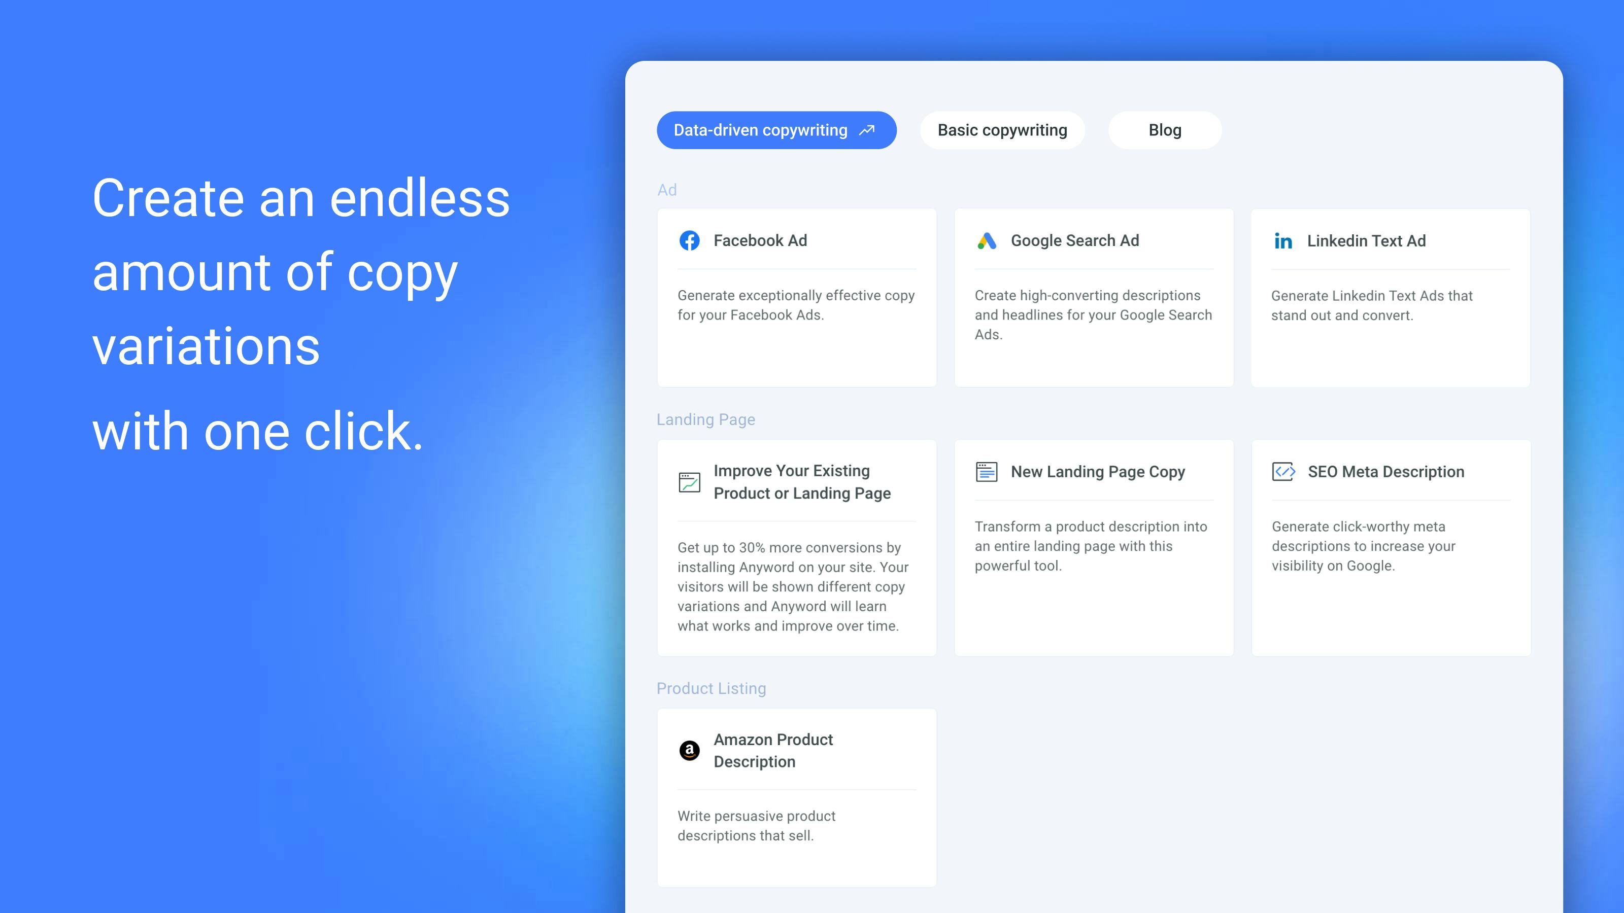Expand the Product Listing section
The width and height of the screenshot is (1624, 913).
pyautogui.click(x=710, y=688)
